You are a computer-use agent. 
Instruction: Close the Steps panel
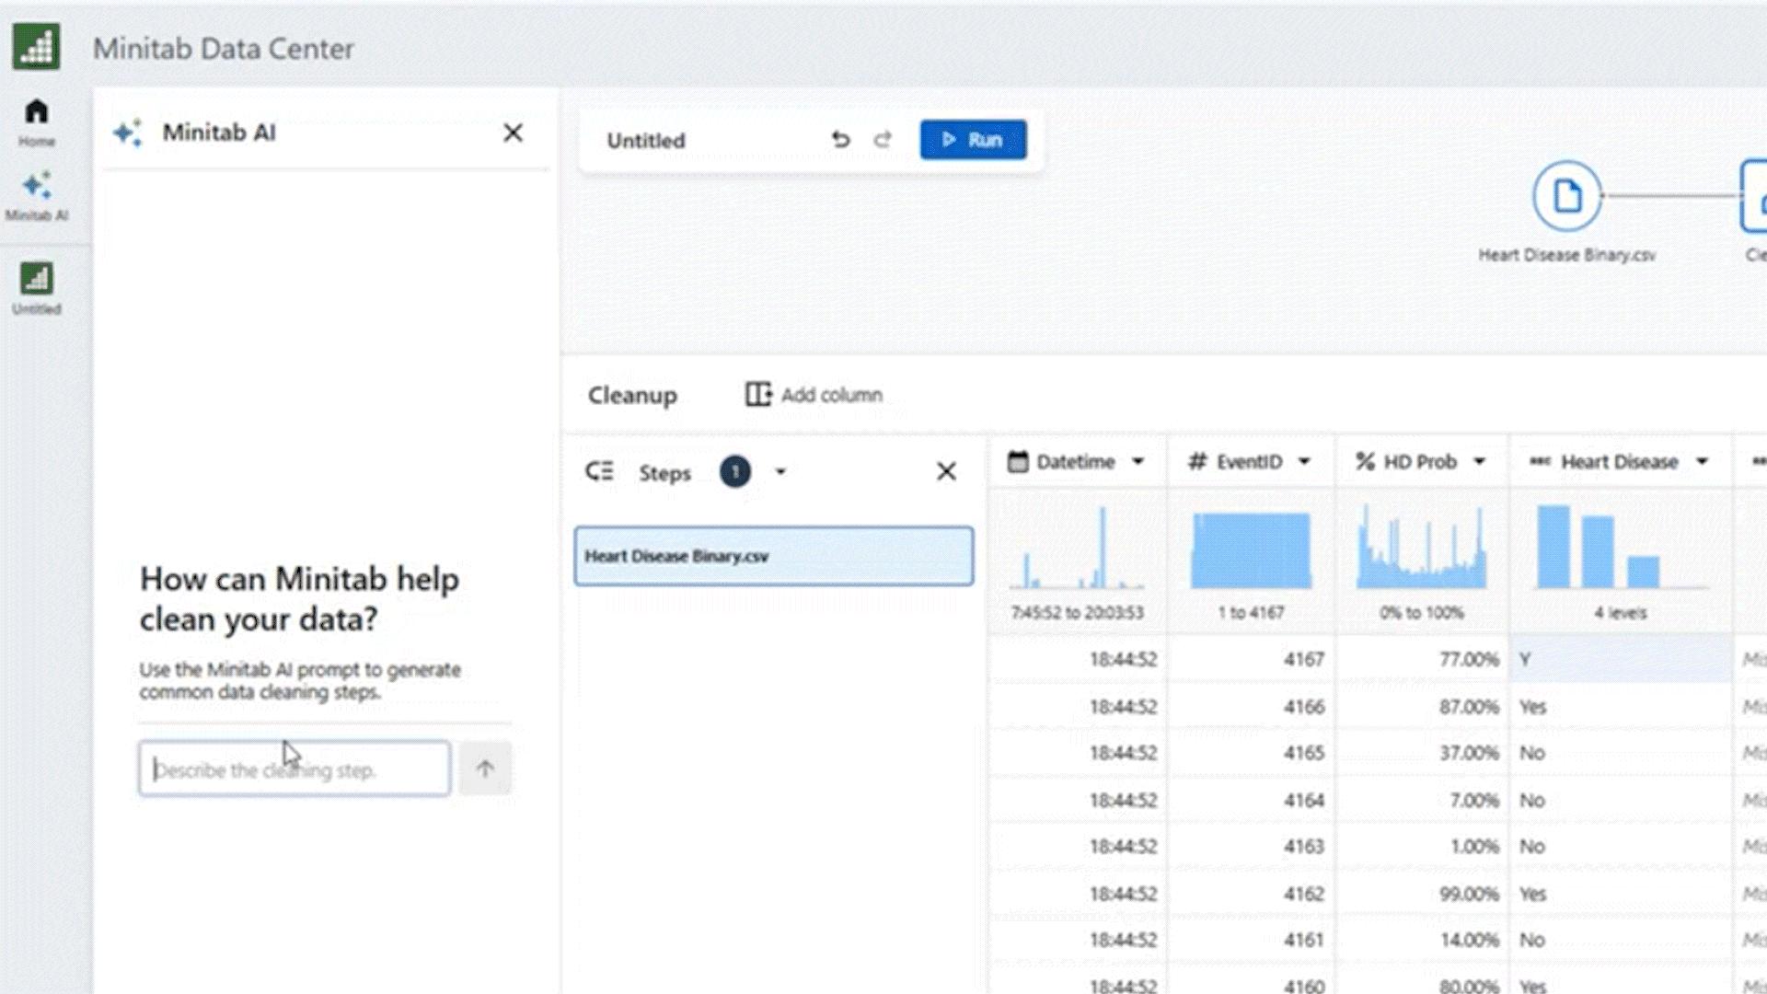tap(945, 472)
